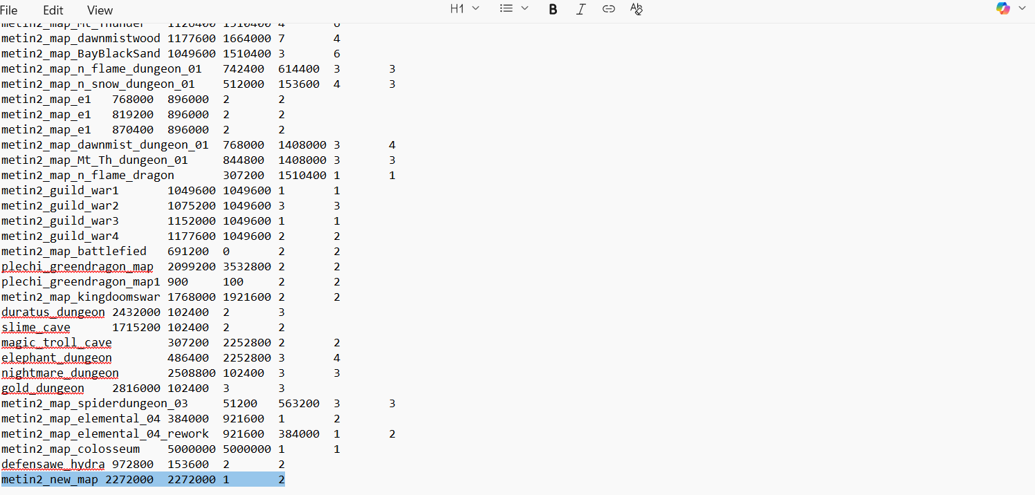
Task: Click value 819200 in the metin2_map_e1 row
Action: point(133,114)
